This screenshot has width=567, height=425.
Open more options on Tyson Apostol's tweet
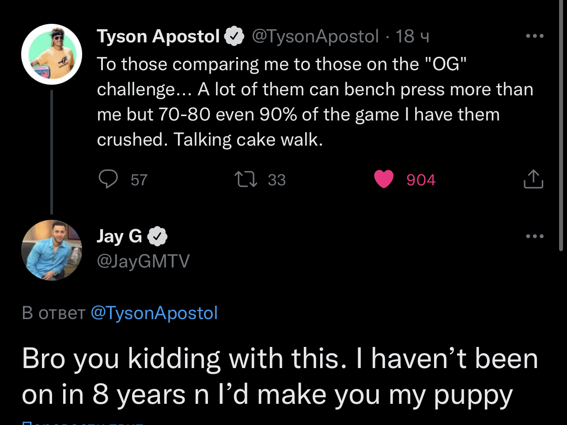(x=535, y=36)
